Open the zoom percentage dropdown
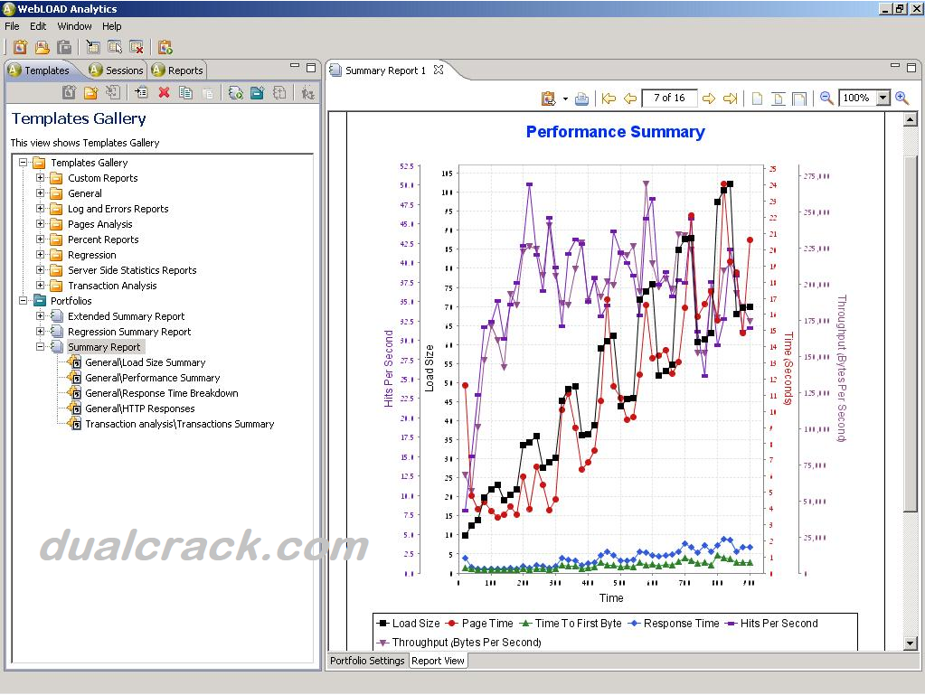The height and width of the screenshot is (695, 925). 882,98
